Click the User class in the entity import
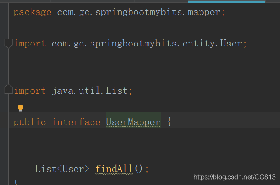The image size is (280, 185). tap(231, 44)
